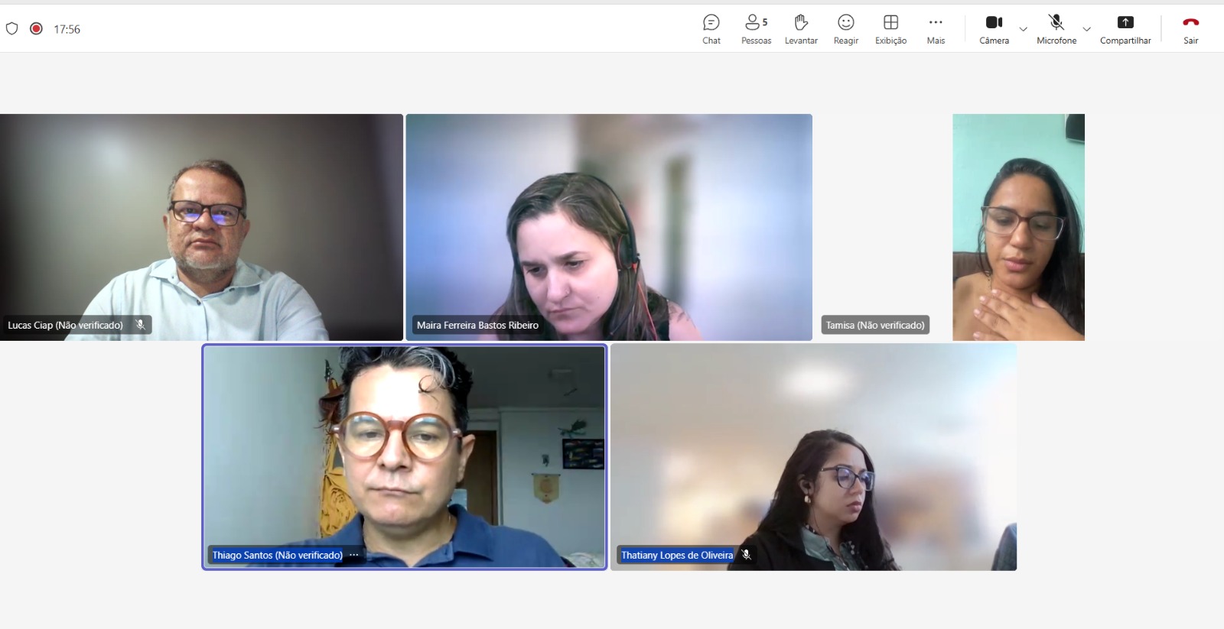Share screen with Compartilhar
This screenshot has width=1224, height=629.
tap(1125, 29)
